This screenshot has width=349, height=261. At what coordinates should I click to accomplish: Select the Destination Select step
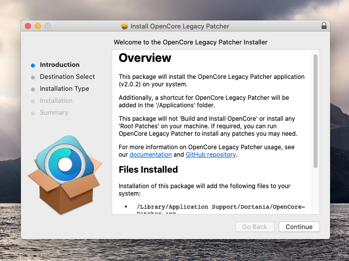tap(67, 77)
